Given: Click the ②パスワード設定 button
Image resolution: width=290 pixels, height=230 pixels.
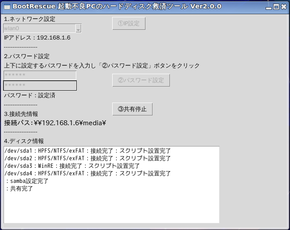Looking at the screenshot, I should 141,80.
